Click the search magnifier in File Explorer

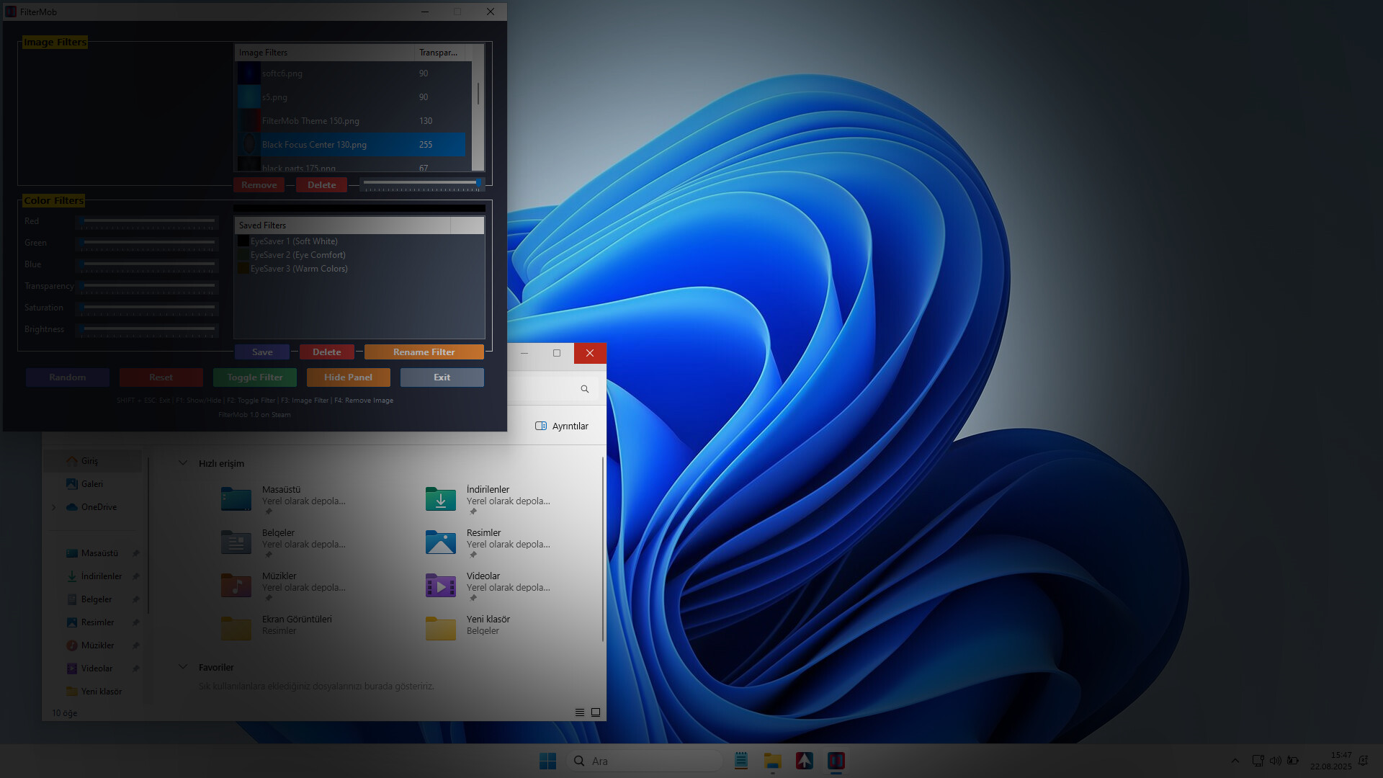584,389
